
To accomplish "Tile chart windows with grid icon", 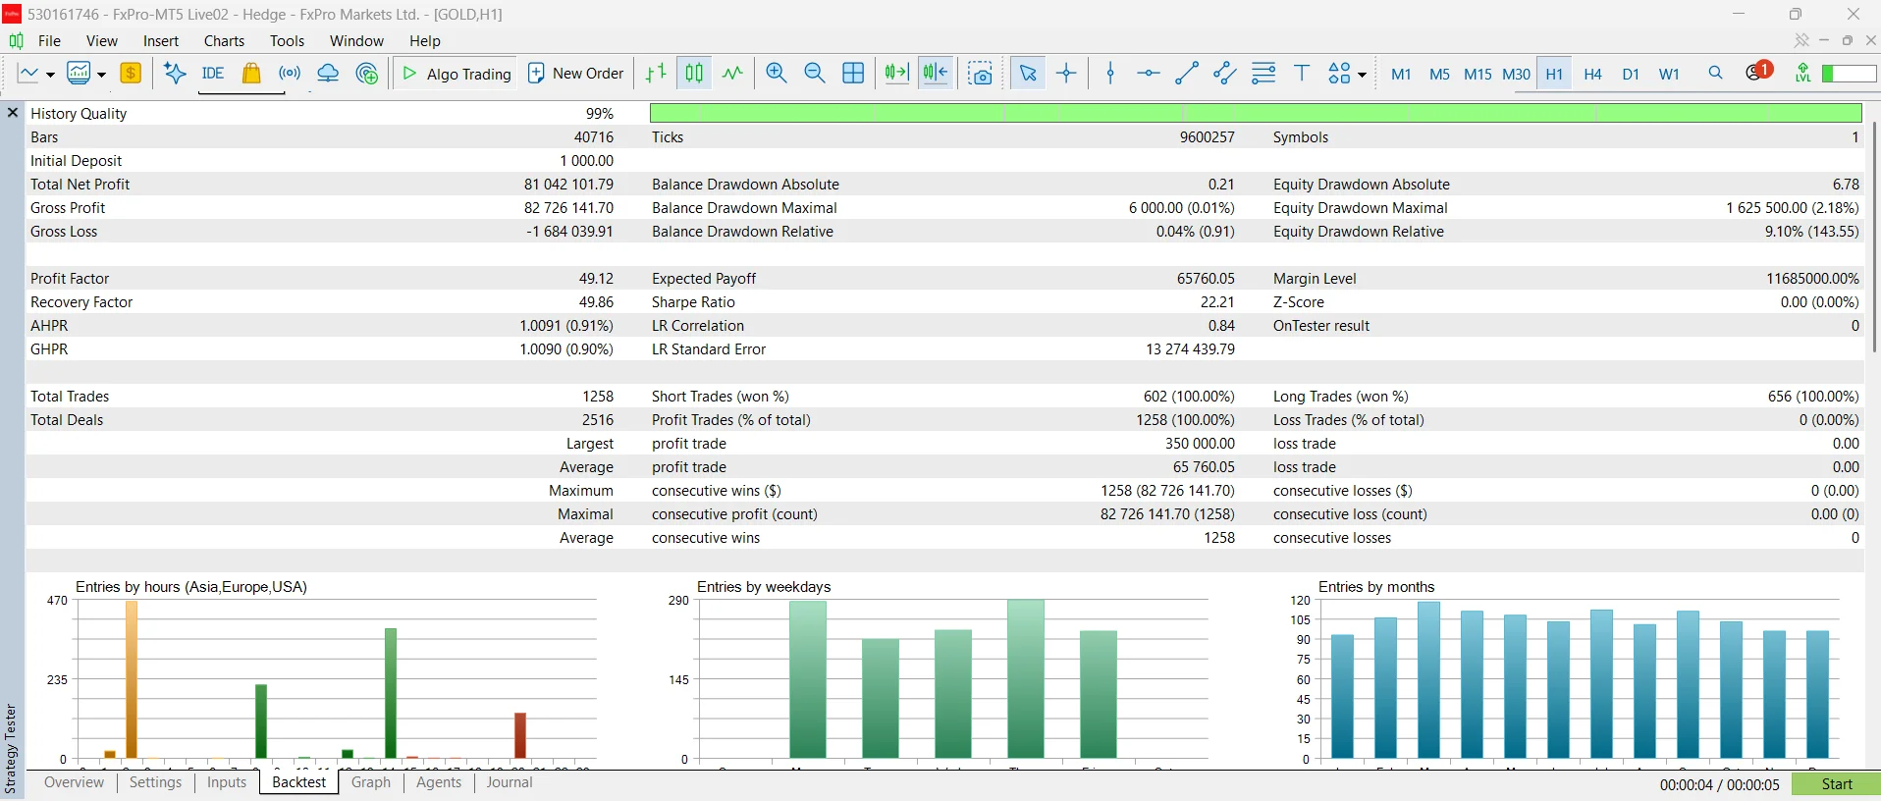I will tap(854, 74).
